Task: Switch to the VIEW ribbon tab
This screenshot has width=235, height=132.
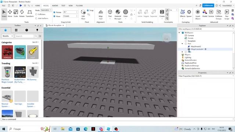Action: coord(70,5)
